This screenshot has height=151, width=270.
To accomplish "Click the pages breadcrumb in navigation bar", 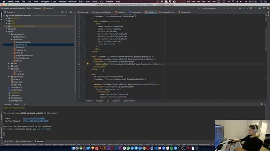I will pyautogui.click(x=38, y=8).
